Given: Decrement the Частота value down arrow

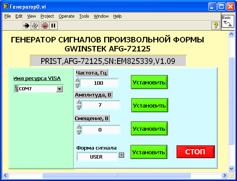Looking at the screenshot, I should (77, 85).
